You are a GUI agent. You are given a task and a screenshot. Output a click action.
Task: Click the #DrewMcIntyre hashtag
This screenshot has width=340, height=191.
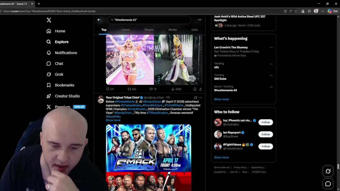152,105
